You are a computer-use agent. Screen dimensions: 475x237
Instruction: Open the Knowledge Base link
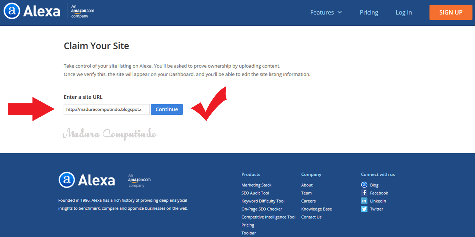(x=316, y=209)
